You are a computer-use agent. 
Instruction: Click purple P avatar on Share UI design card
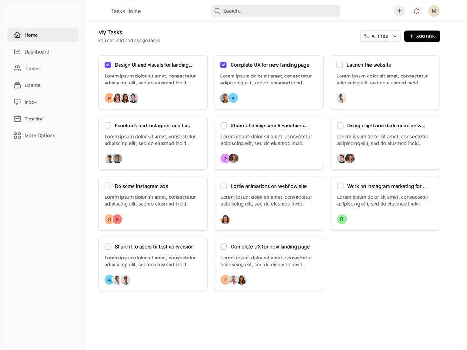(225, 159)
